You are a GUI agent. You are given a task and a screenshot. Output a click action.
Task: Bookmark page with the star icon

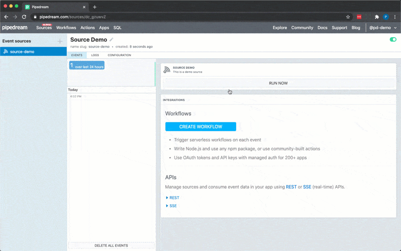[x=348, y=17]
